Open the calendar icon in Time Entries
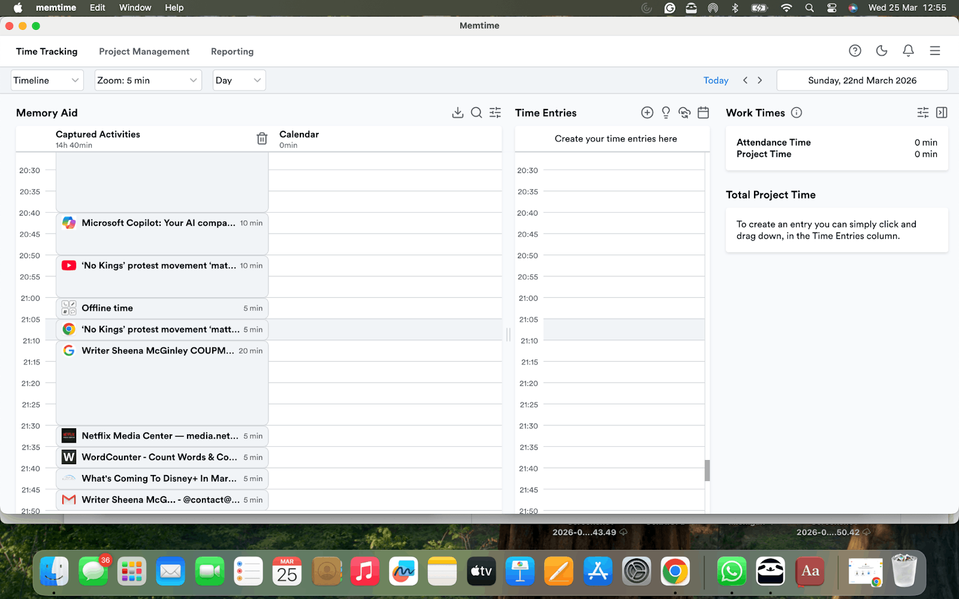The image size is (959, 599). click(x=703, y=112)
